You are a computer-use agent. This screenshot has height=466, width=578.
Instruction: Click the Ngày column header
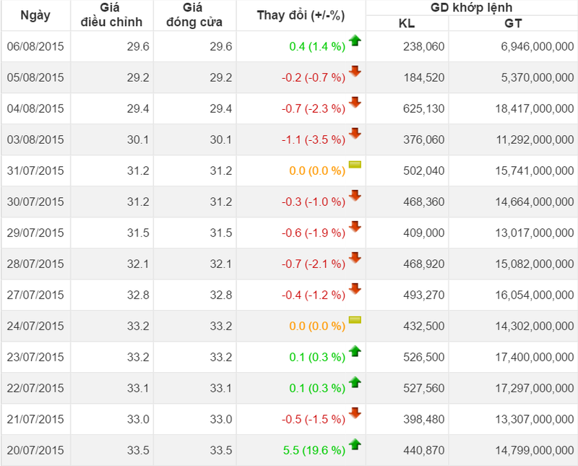pyautogui.click(x=35, y=15)
